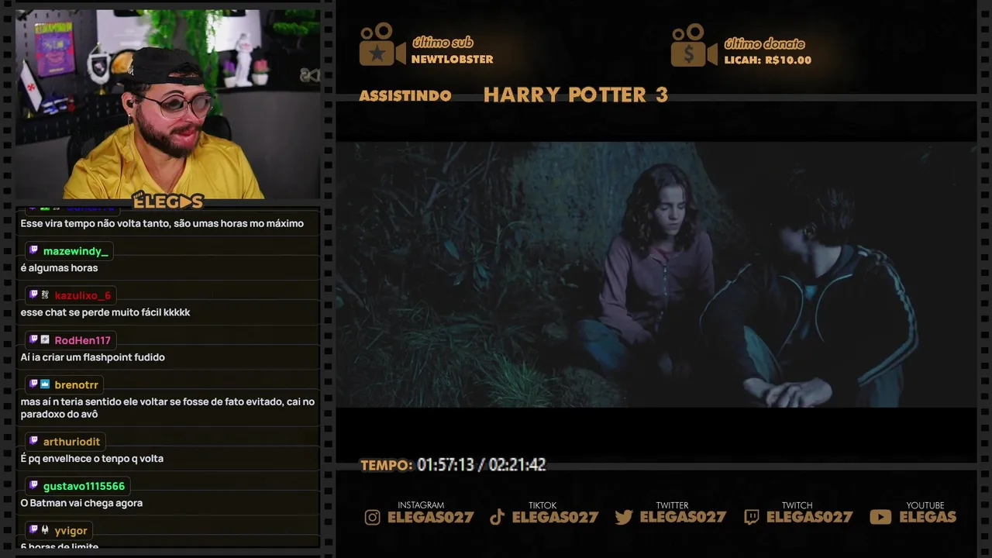This screenshot has width=992, height=558.
Task: Open chat user arthuriodit
Action: pyautogui.click(x=71, y=442)
